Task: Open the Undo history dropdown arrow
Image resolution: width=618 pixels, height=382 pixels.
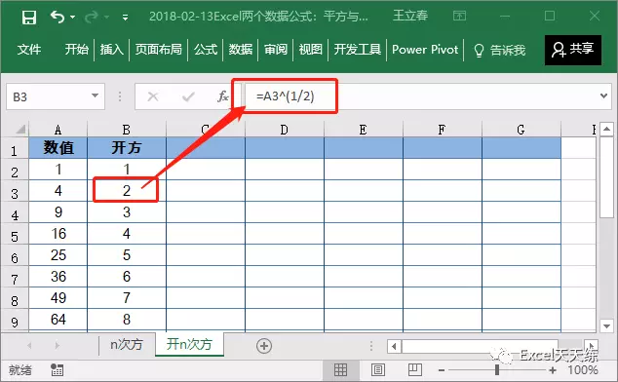Action: 72,17
